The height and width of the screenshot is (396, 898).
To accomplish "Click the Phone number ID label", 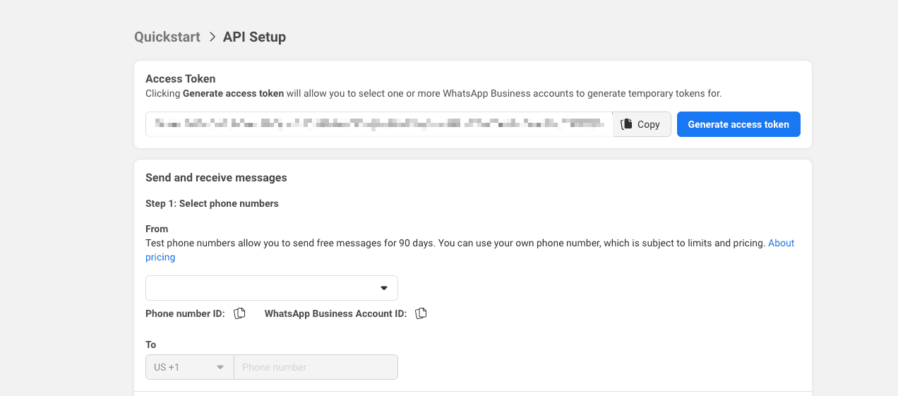I will 185,313.
